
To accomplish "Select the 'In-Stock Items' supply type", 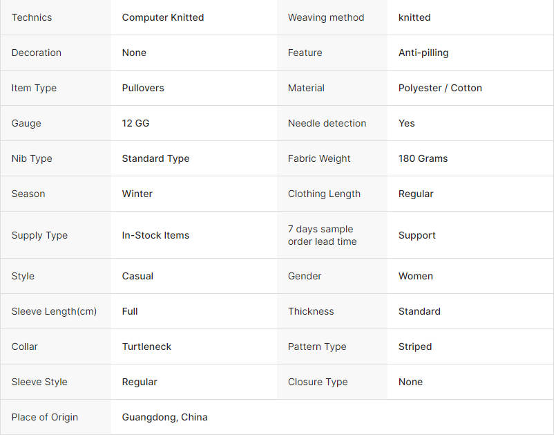I will click(155, 235).
